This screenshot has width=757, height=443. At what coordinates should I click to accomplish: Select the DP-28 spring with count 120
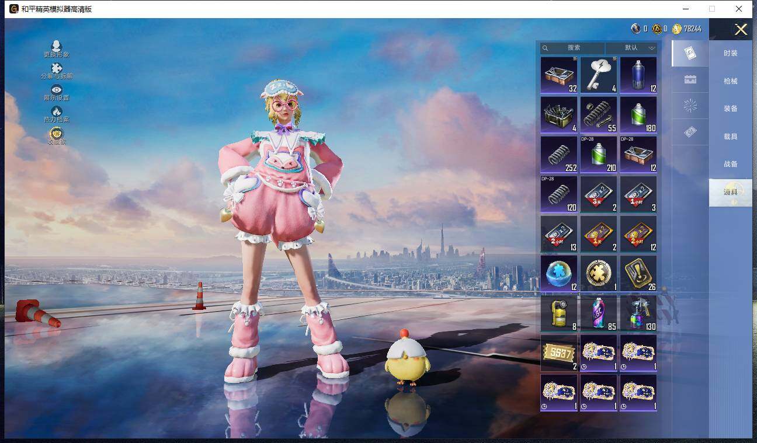tap(559, 194)
